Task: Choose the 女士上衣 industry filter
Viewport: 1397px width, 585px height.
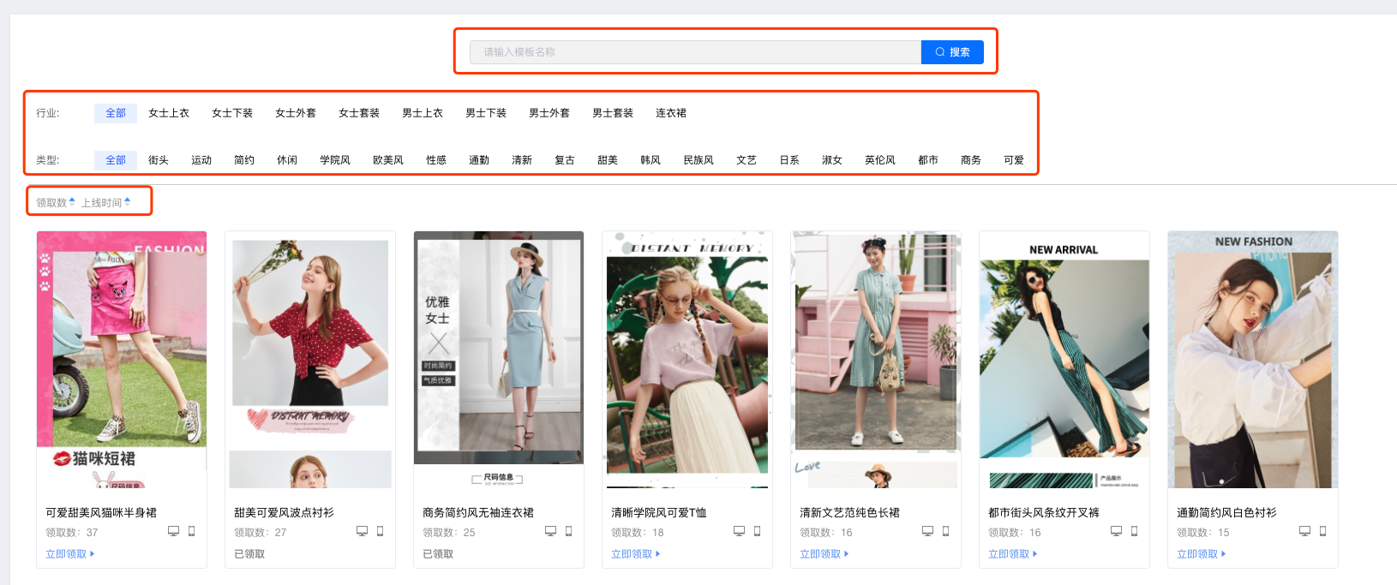Action: coord(169,113)
